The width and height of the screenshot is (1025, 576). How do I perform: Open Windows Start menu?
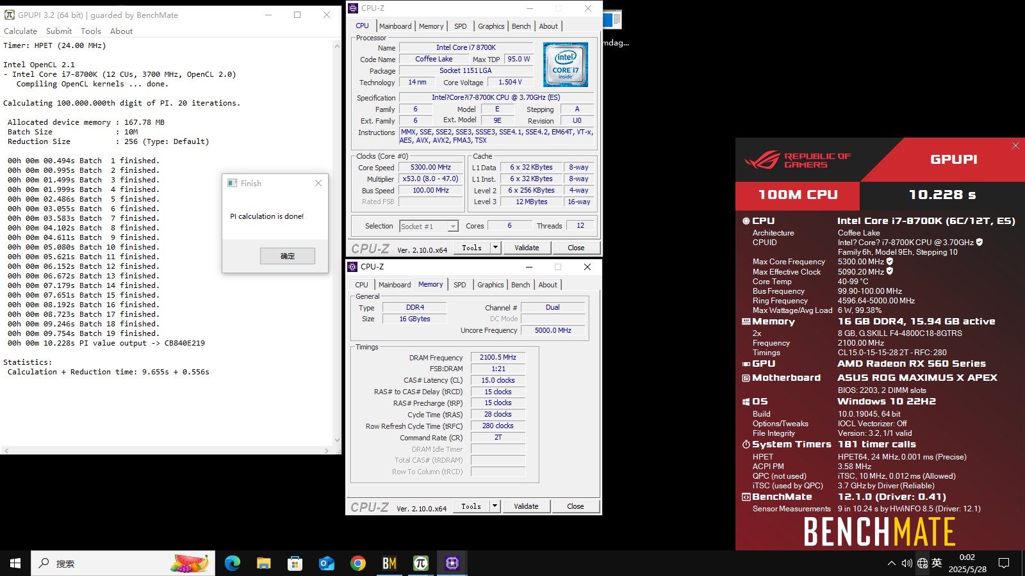[x=15, y=563]
